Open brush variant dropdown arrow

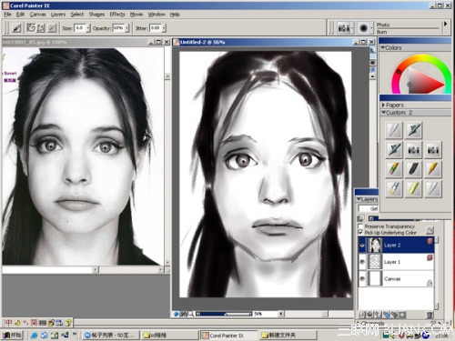tap(371, 28)
